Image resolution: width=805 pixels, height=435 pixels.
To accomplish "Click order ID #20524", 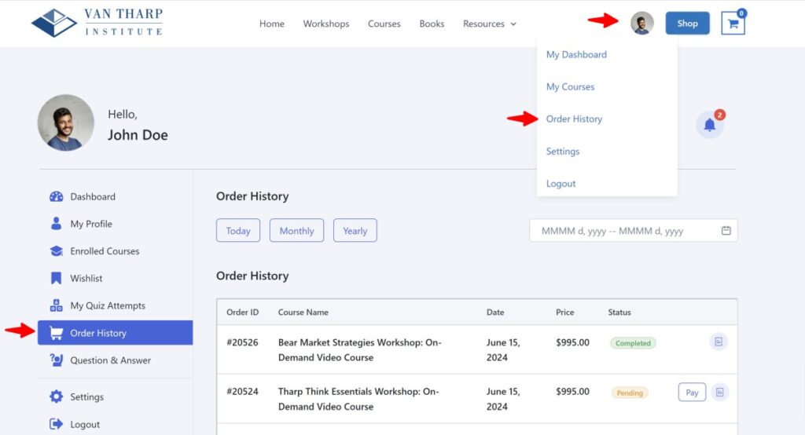I will point(242,391).
